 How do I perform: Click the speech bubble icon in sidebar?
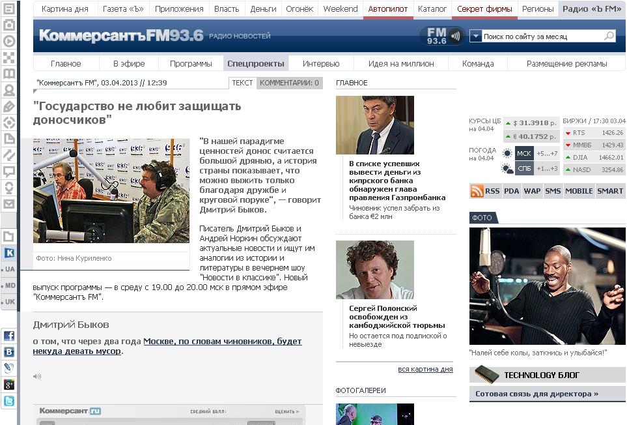tap(9, 171)
